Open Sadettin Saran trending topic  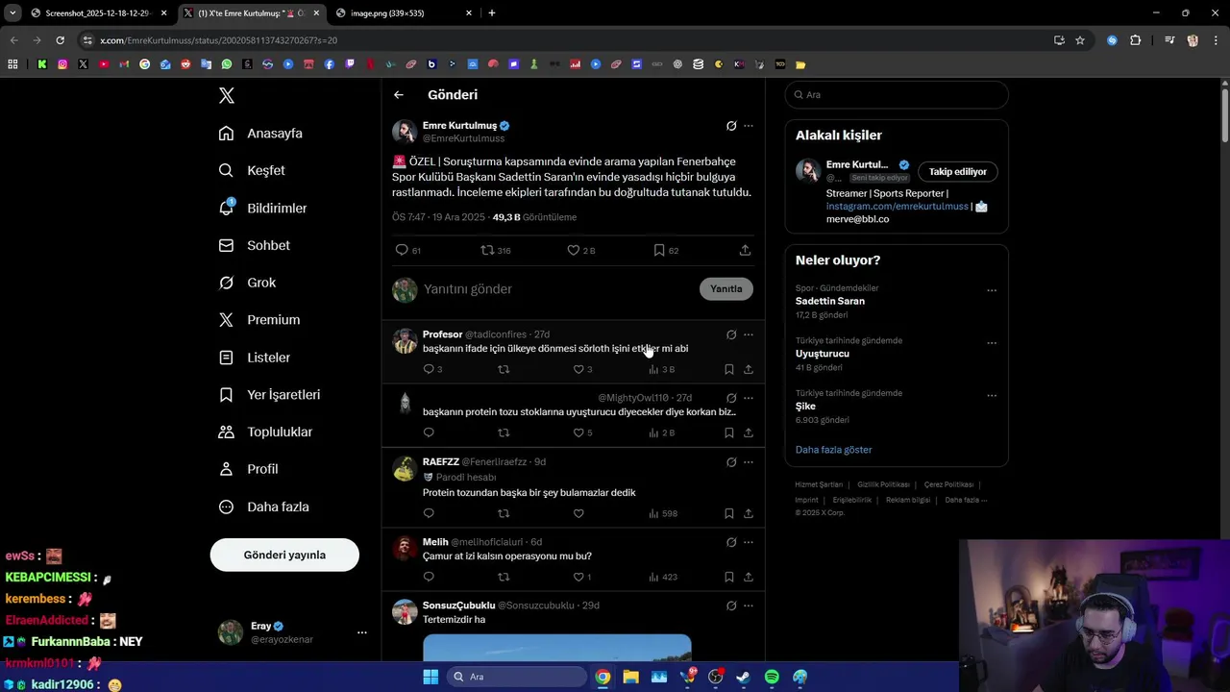click(830, 301)
